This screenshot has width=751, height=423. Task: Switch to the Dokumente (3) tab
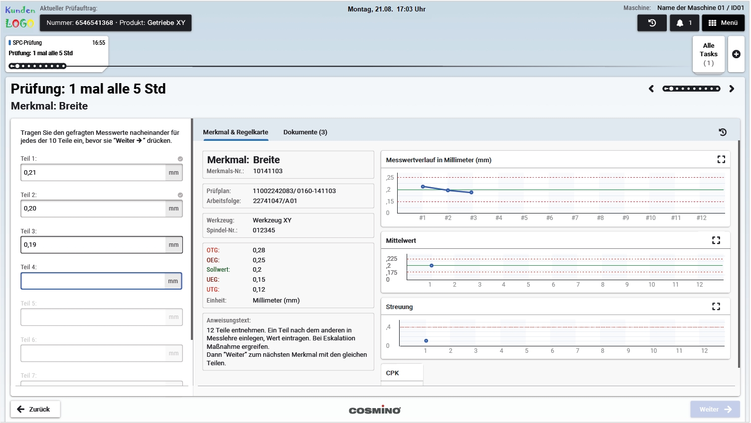coord(305,132)
